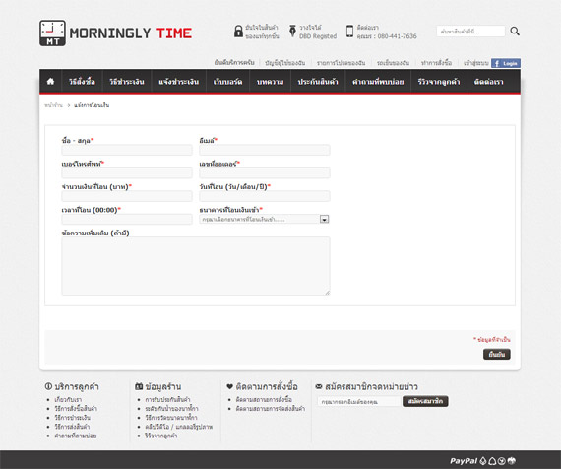561x469 pixels.
Task: Click the ยืนยัน confirm button
Action: pyautogui.click(x=497, y=354)
